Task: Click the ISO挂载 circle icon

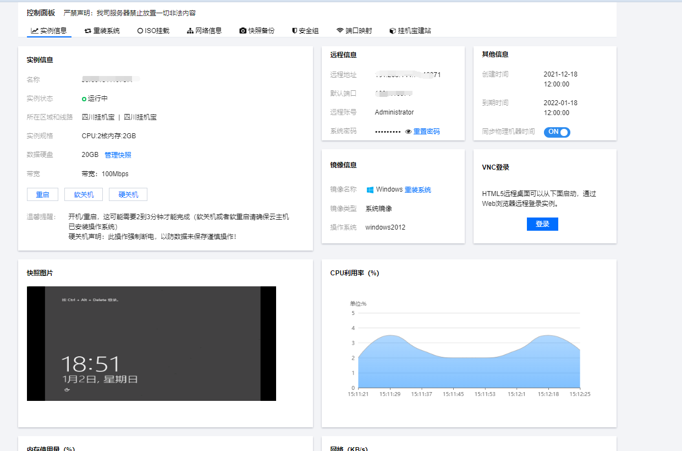Action: point(140,31)
